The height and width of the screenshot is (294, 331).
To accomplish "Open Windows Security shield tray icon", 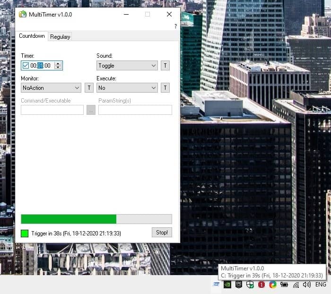I will click(x=250, y=285).
